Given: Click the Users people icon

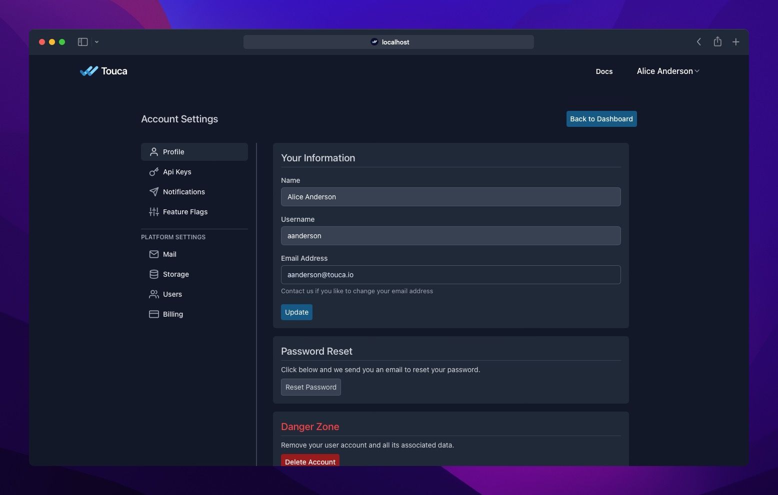Looking at the screenshot, I should coord(154,294).
